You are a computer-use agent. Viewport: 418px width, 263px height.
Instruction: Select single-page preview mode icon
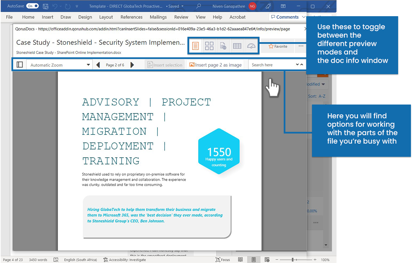(x=195, y=46)
